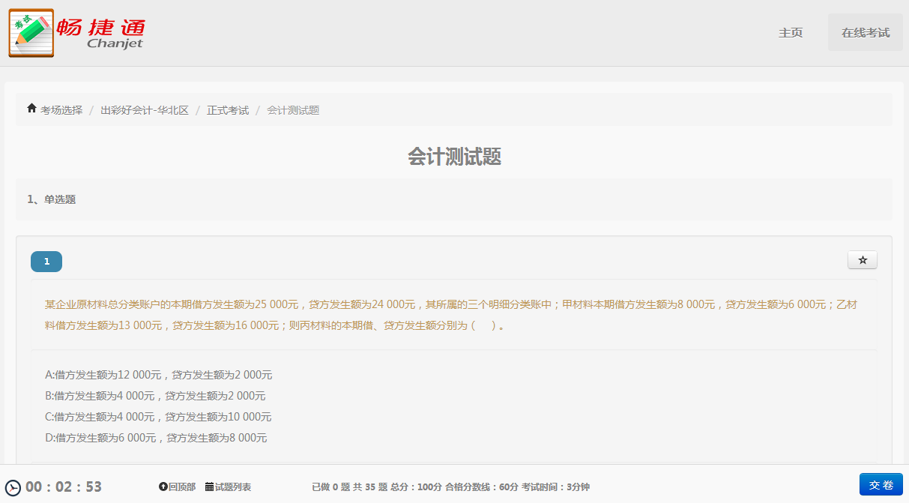Switch to the 在线考试 tab
The image size is (909, 503).
[x=865, y=33]
